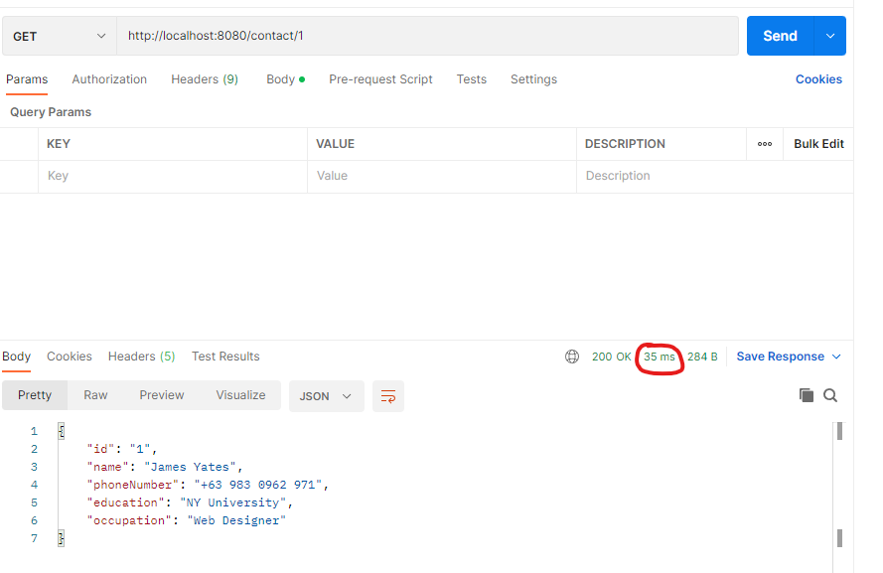Click the network globe icon
Viewport: 883px width, 573px height.
[572, 357]
